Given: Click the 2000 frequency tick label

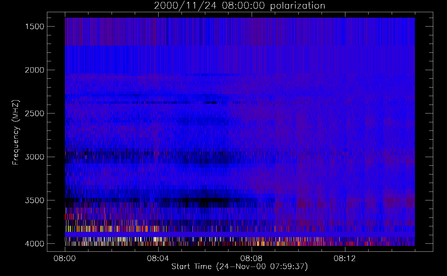Looking at the screenshot, I should point(35,70).
